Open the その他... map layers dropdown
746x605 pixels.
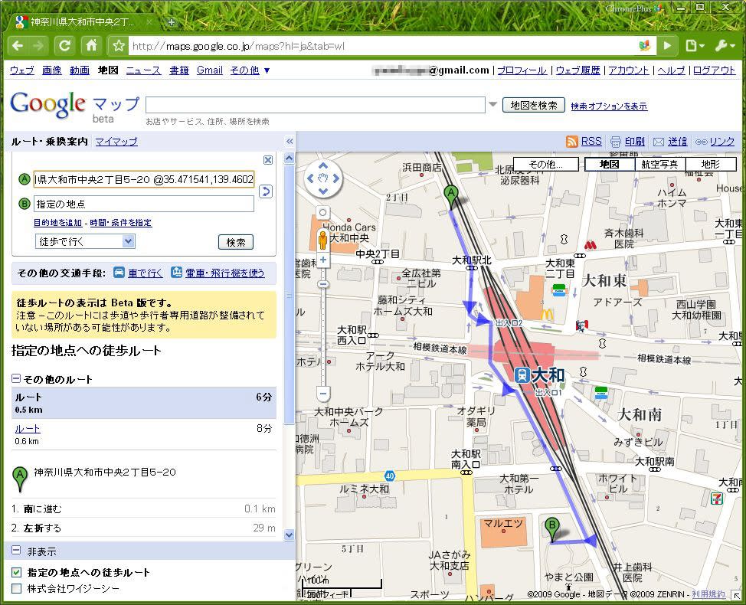coord(545,165)
